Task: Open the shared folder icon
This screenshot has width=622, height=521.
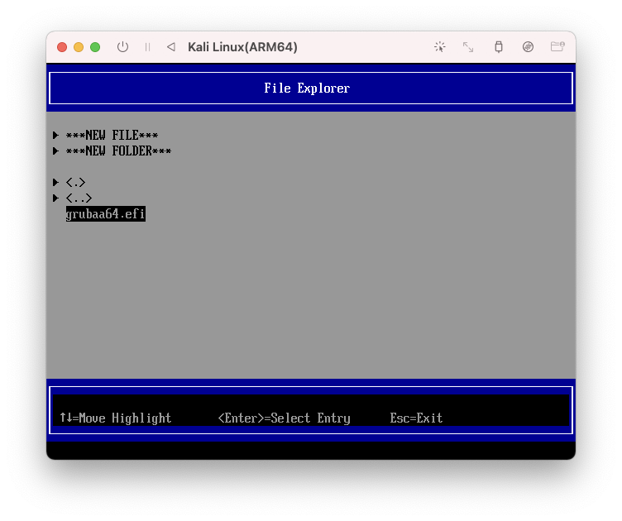Action: (557, 47)
